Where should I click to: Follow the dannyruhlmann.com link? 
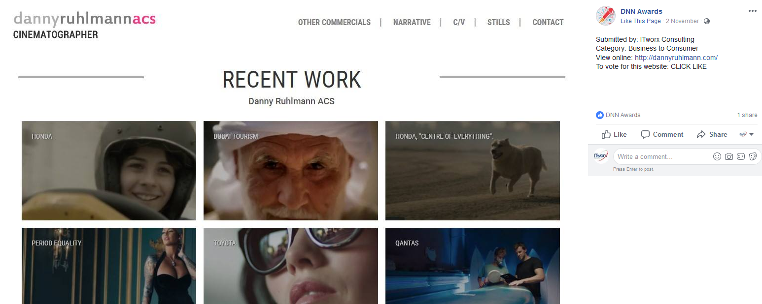676,58
